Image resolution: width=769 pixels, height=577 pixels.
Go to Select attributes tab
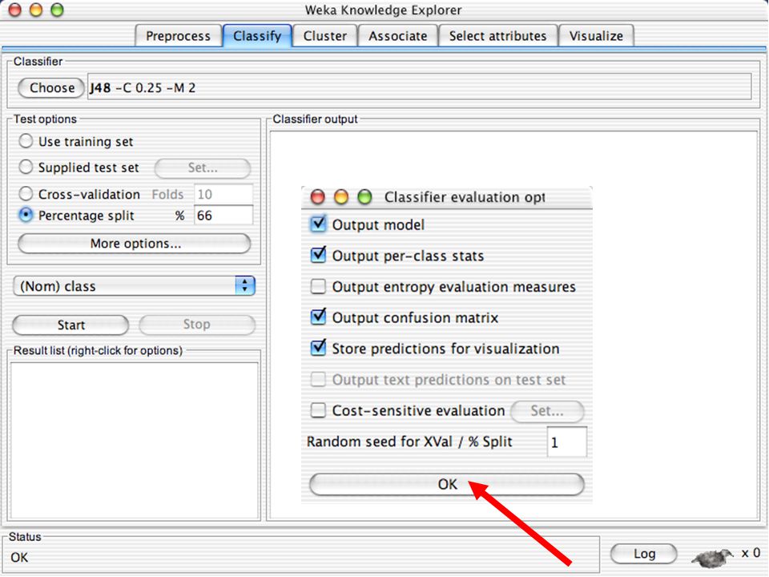click(497, 36)
